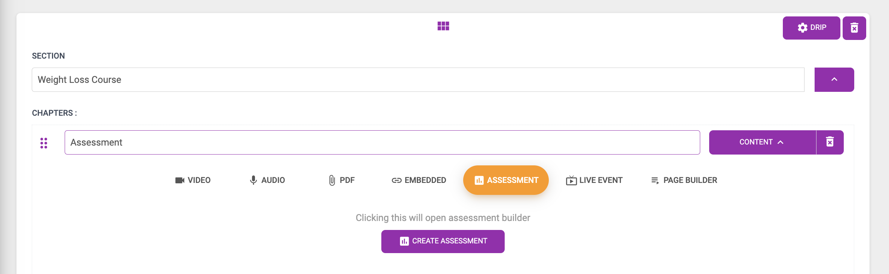Open the Drip settings button
The height and width of the screenshot is (274, 889).
click(x=811, y=28)
